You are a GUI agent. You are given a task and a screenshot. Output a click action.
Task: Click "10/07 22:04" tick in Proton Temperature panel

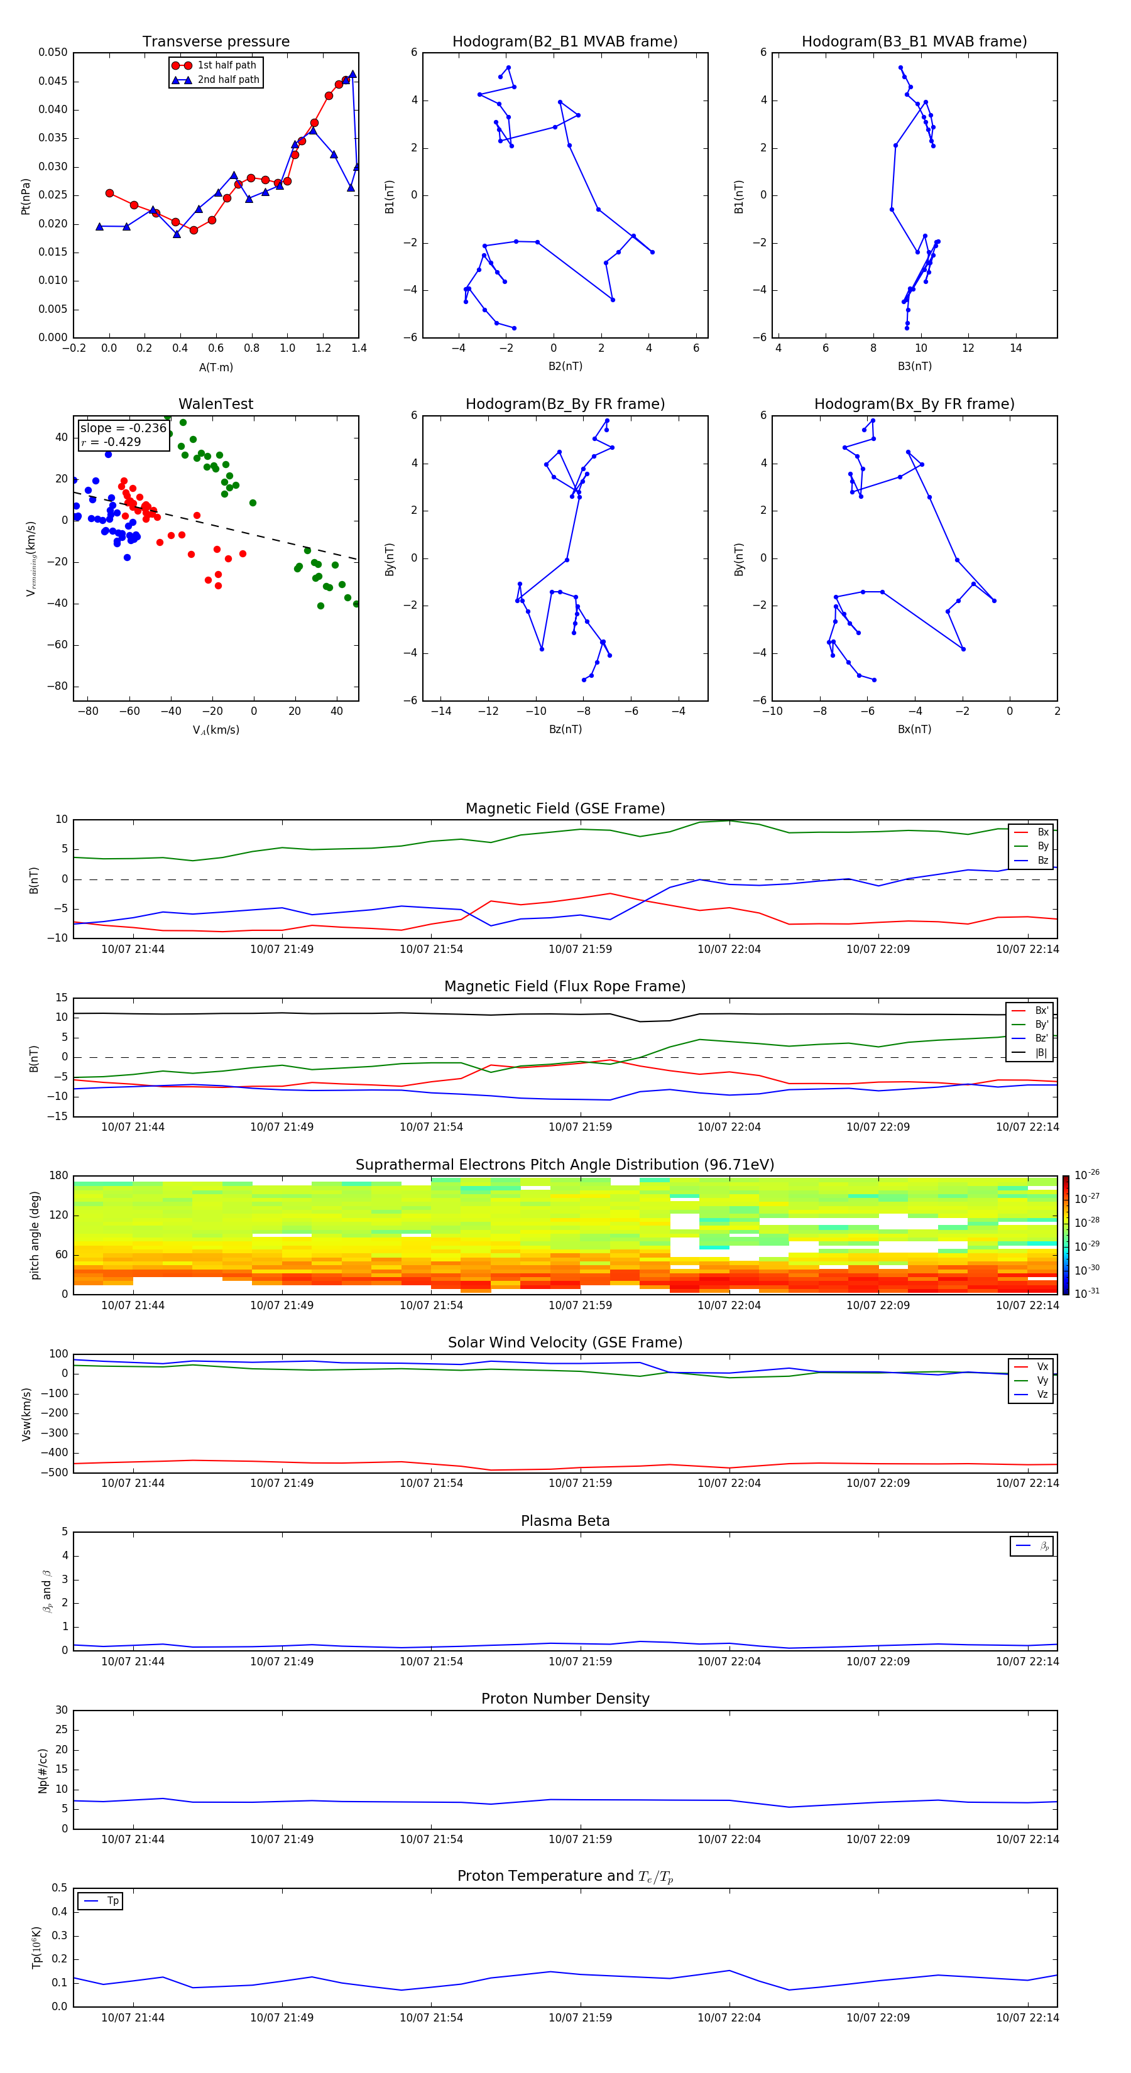tap(728, 2018)
